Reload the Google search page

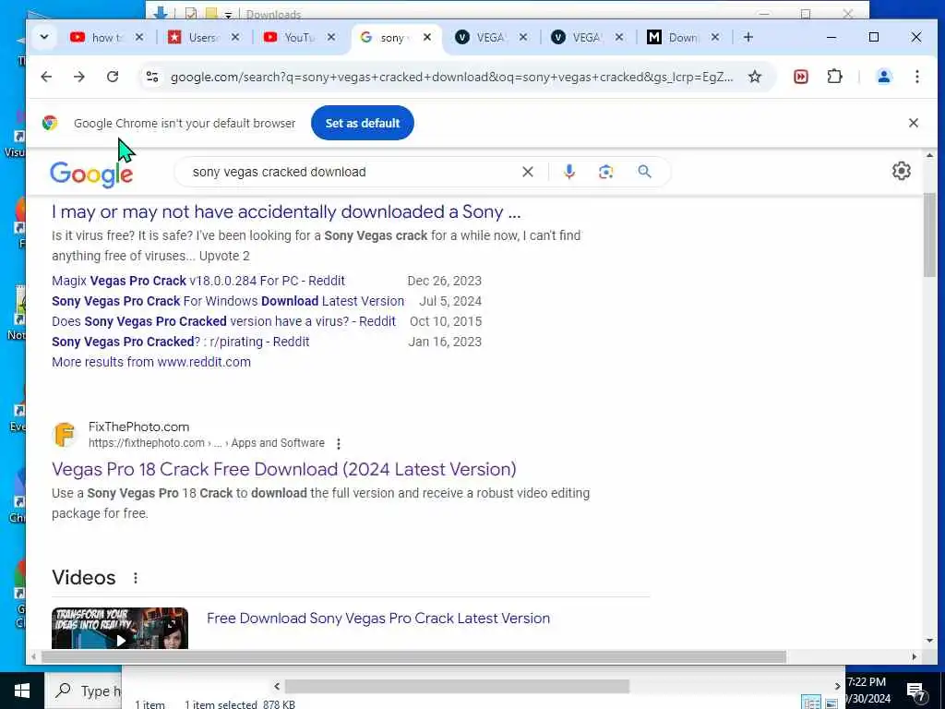click(x=112, y=77)
